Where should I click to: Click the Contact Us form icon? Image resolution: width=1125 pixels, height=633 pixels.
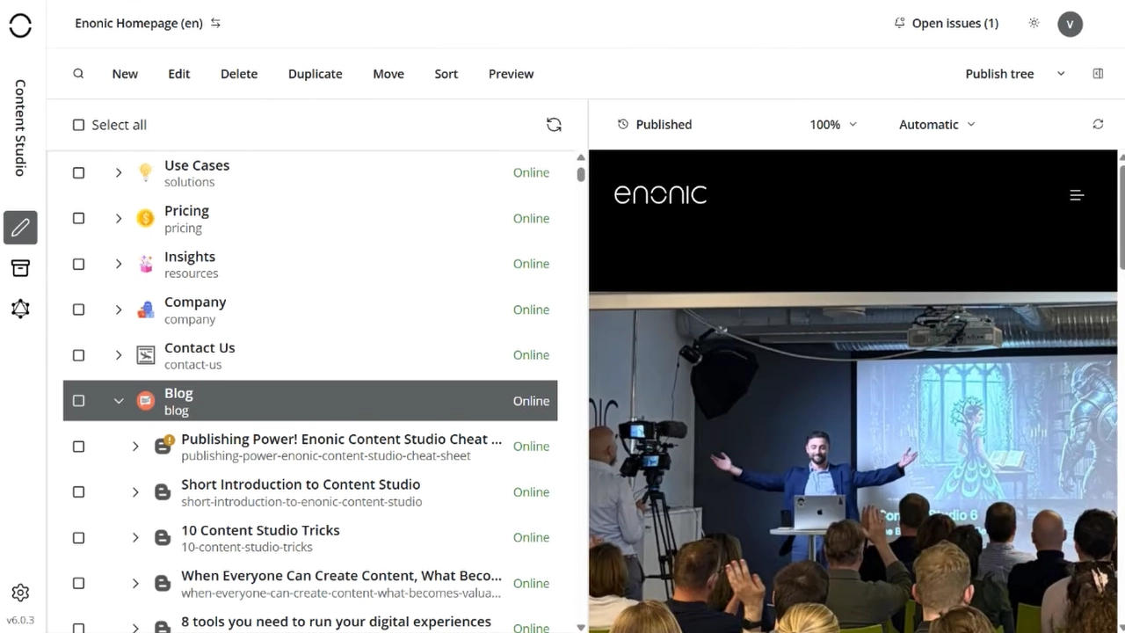[146, 355]
